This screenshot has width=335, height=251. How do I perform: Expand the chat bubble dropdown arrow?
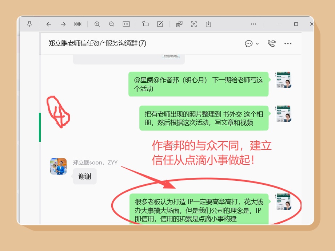point(258,44)
